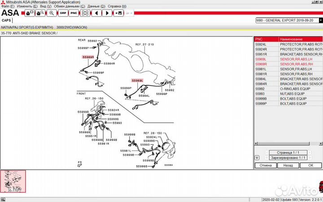This screenshot has width=323, height=202.
Task: Click the save/export arrow-to-disk icon
Action: tap(119, 13)
